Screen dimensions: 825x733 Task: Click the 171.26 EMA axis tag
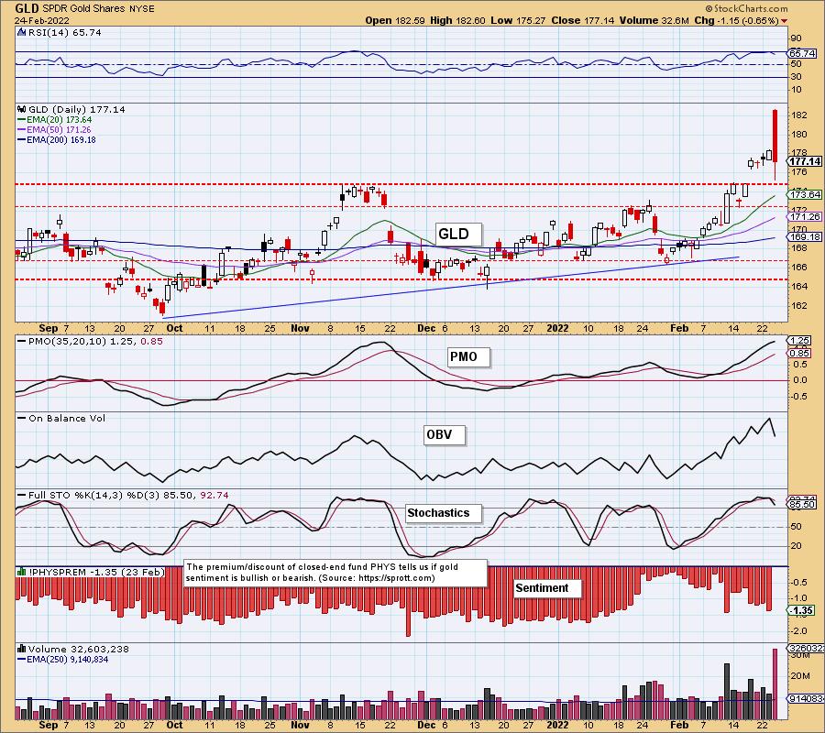805,216
